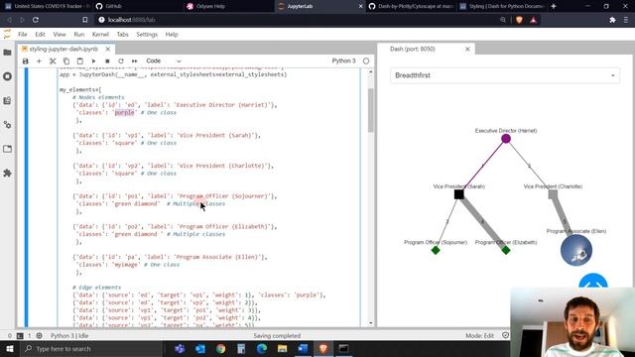Click the Python 3 | Idle status
This screenshot has height=357, width=635.
[x=69, y=336]
